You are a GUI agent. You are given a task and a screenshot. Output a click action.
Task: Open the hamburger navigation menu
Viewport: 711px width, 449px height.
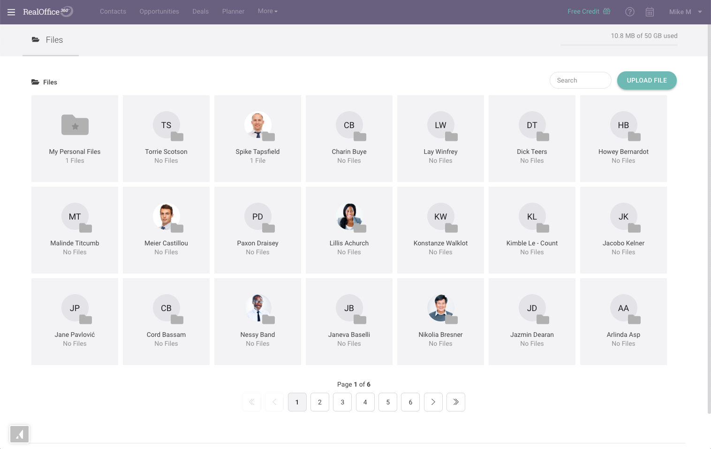click(x=11, y=12)
